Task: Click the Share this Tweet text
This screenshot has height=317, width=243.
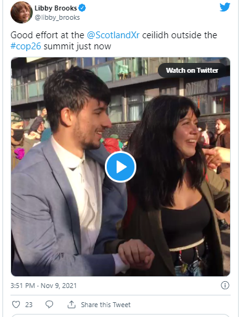Action: click(x=105, y=305)
